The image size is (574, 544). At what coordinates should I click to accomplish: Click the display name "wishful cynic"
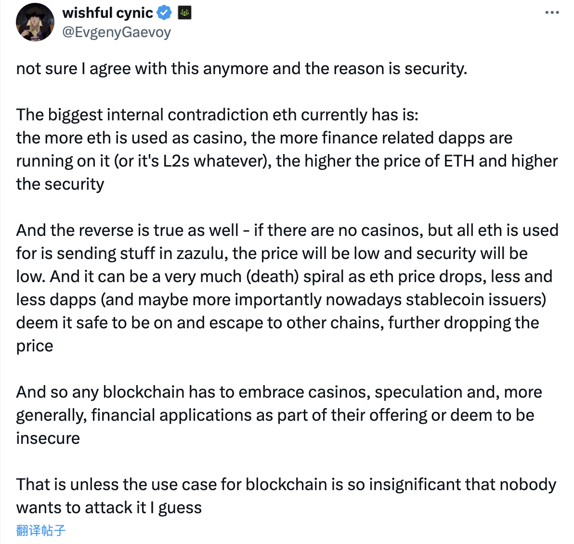pyautogui.click(x=107, y=13)
